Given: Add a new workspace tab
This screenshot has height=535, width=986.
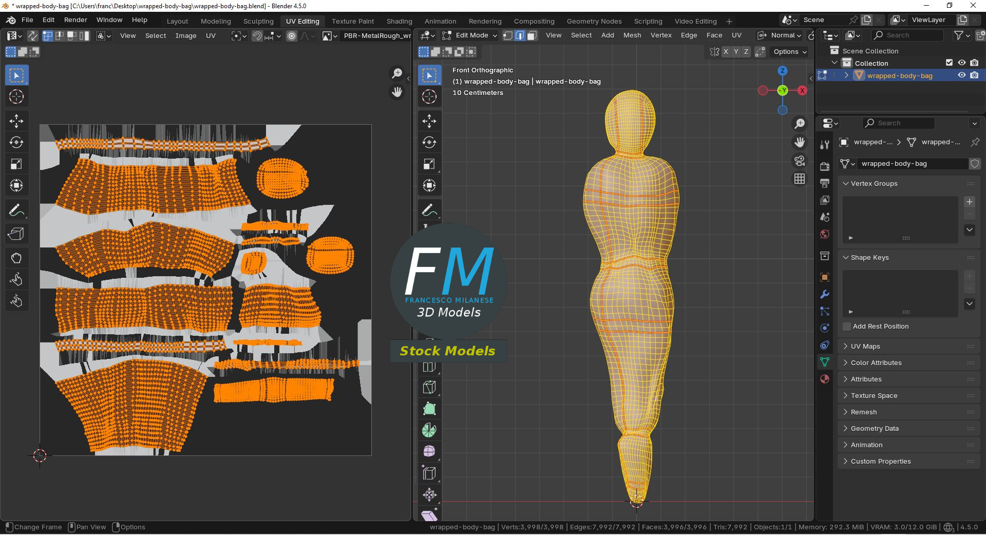Looking at the screenshot, I should [x=729, y=21].
